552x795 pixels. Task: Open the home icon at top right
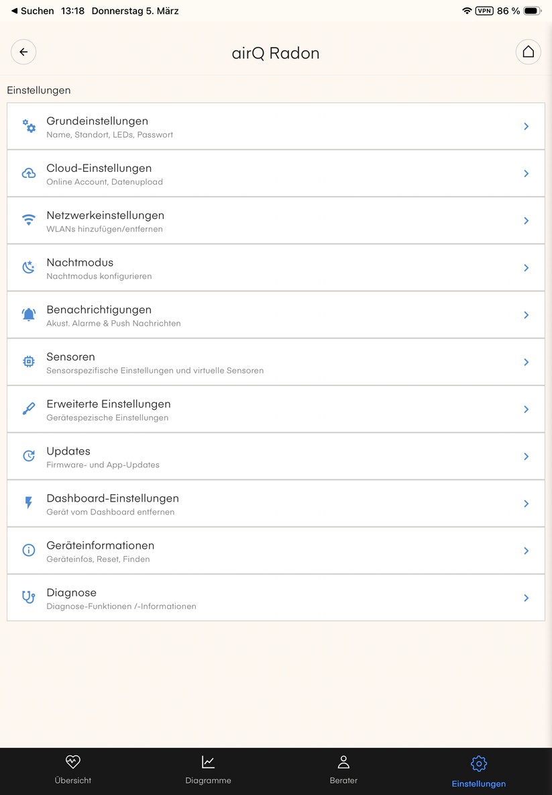click(529, 52)
